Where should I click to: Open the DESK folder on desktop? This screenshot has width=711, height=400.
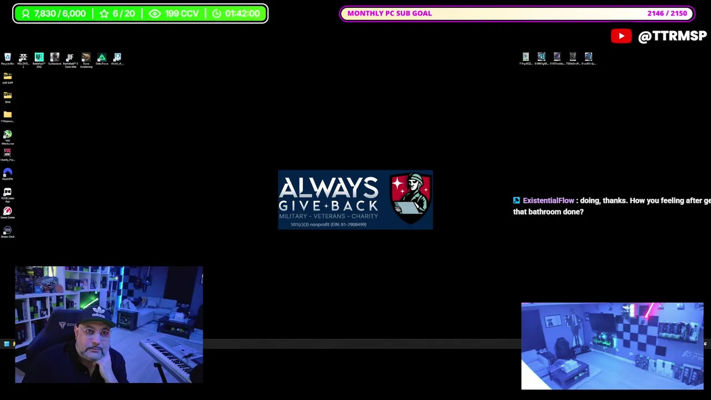coord(8,97)
